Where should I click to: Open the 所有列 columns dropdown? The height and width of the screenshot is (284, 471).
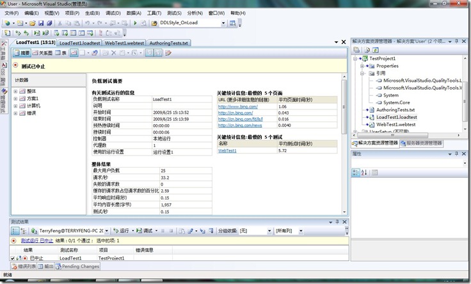[x=301, y=231]
